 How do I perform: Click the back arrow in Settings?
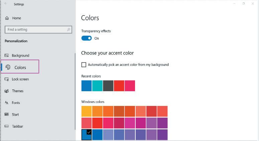tap(6, 4)
